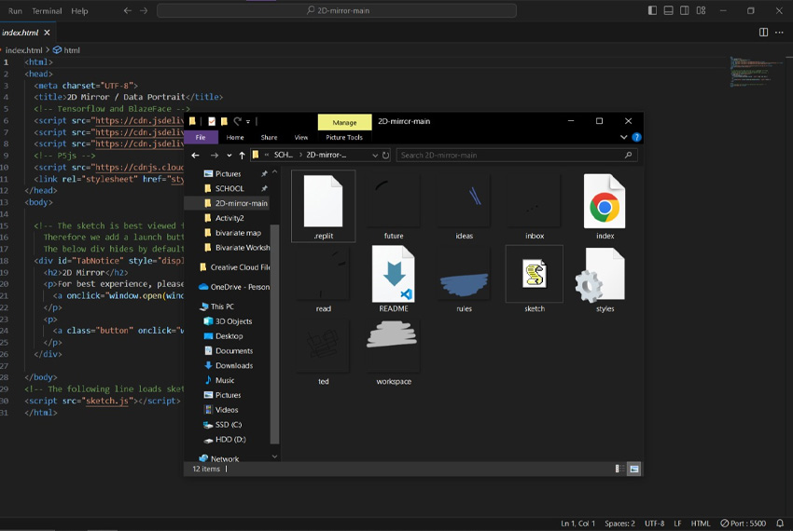Refresh the 2D-mirror-main folder listing

pyautogui.click(x=385, y=156)
